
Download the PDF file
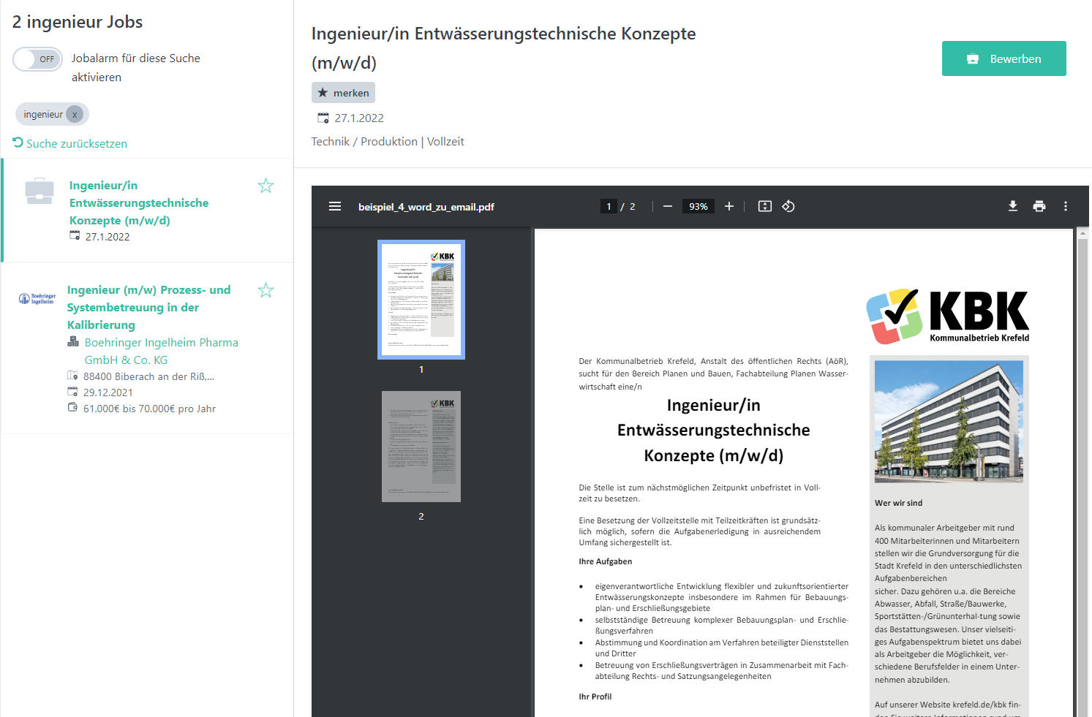[1012, 206]
